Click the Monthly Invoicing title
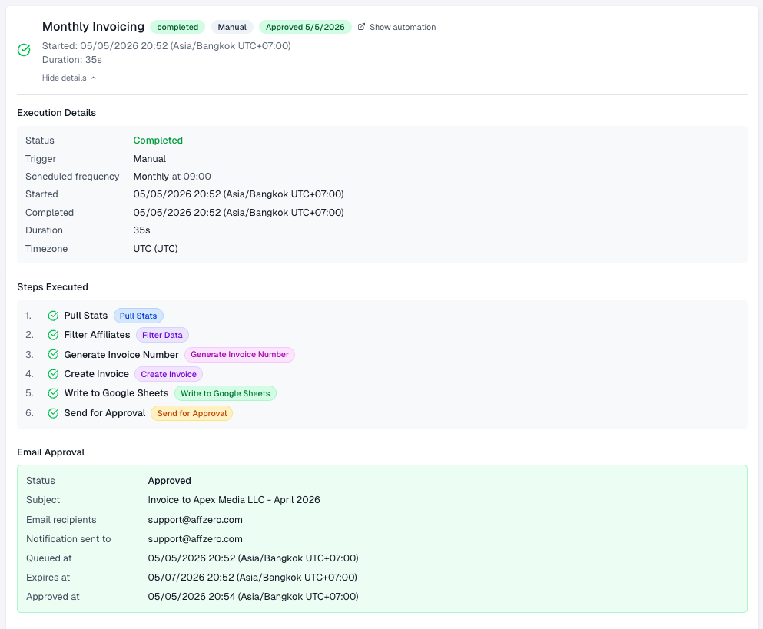 (93, 26)
